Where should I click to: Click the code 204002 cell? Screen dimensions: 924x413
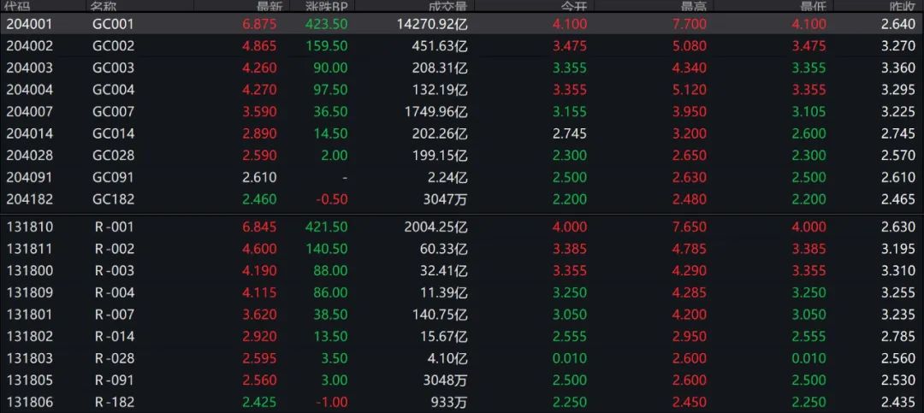click(x=29, y=46)
